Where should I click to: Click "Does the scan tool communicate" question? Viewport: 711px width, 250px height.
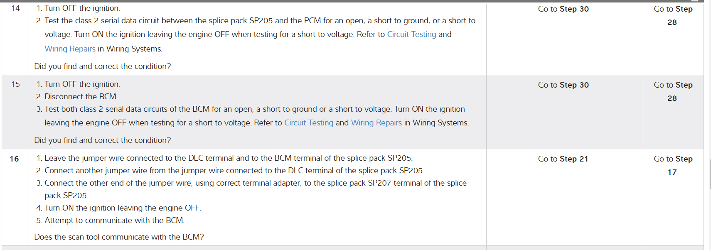(119, 237)
